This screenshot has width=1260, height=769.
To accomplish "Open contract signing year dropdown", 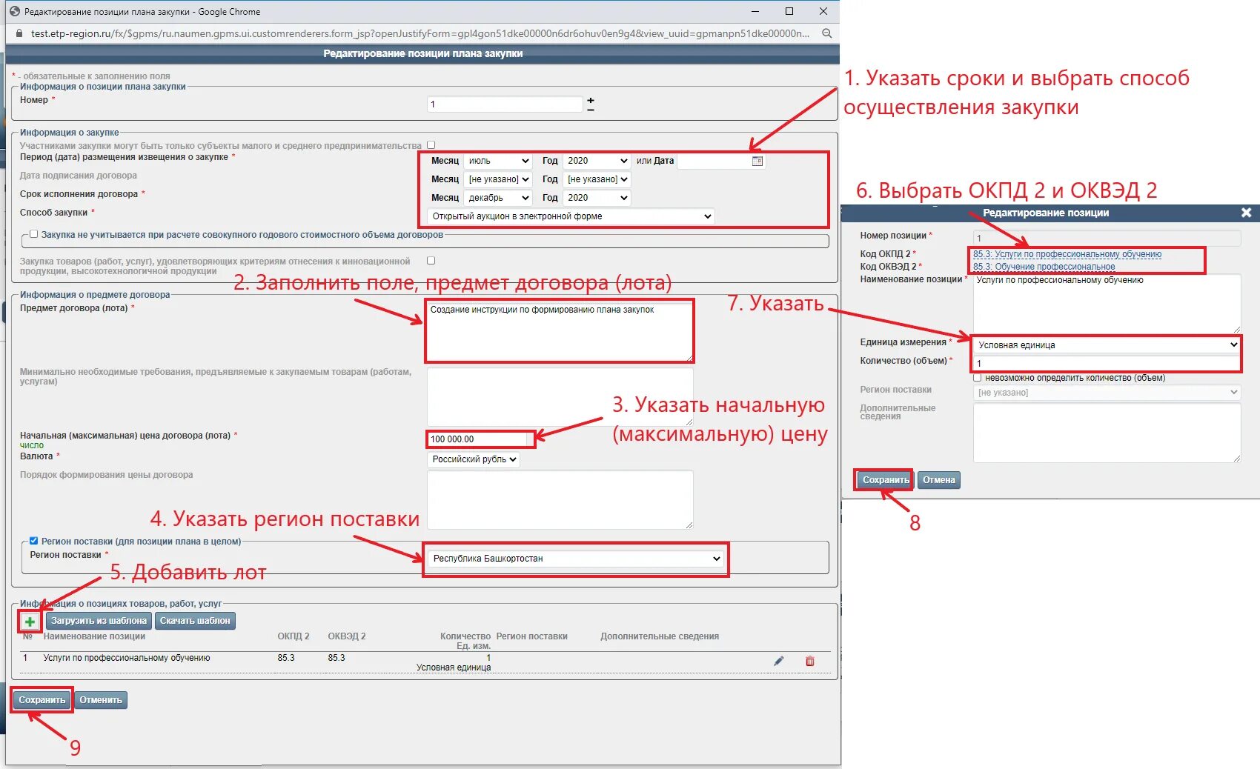I will coord(597,179).
